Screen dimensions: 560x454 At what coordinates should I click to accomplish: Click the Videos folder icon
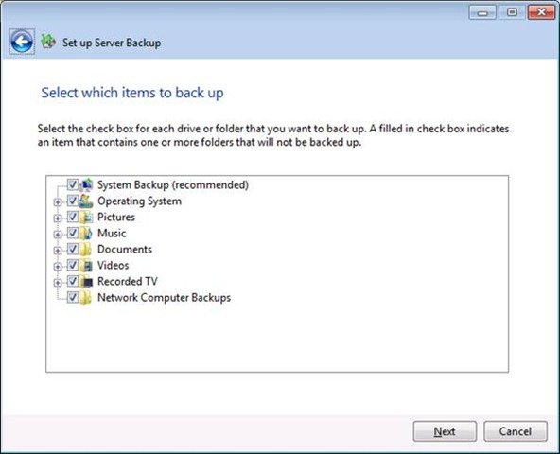point(86,266)
